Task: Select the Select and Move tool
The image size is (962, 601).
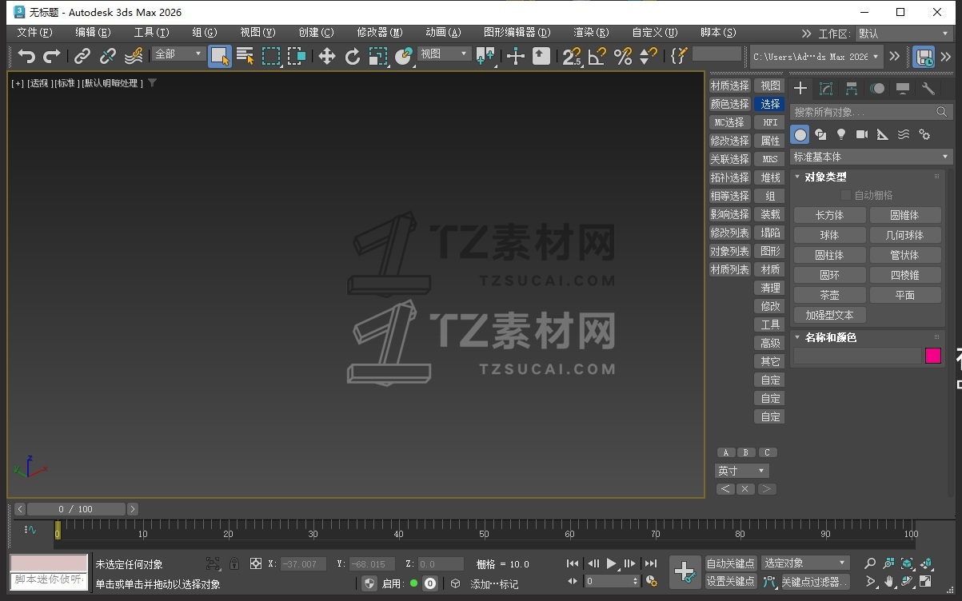Action: [326, 56]
